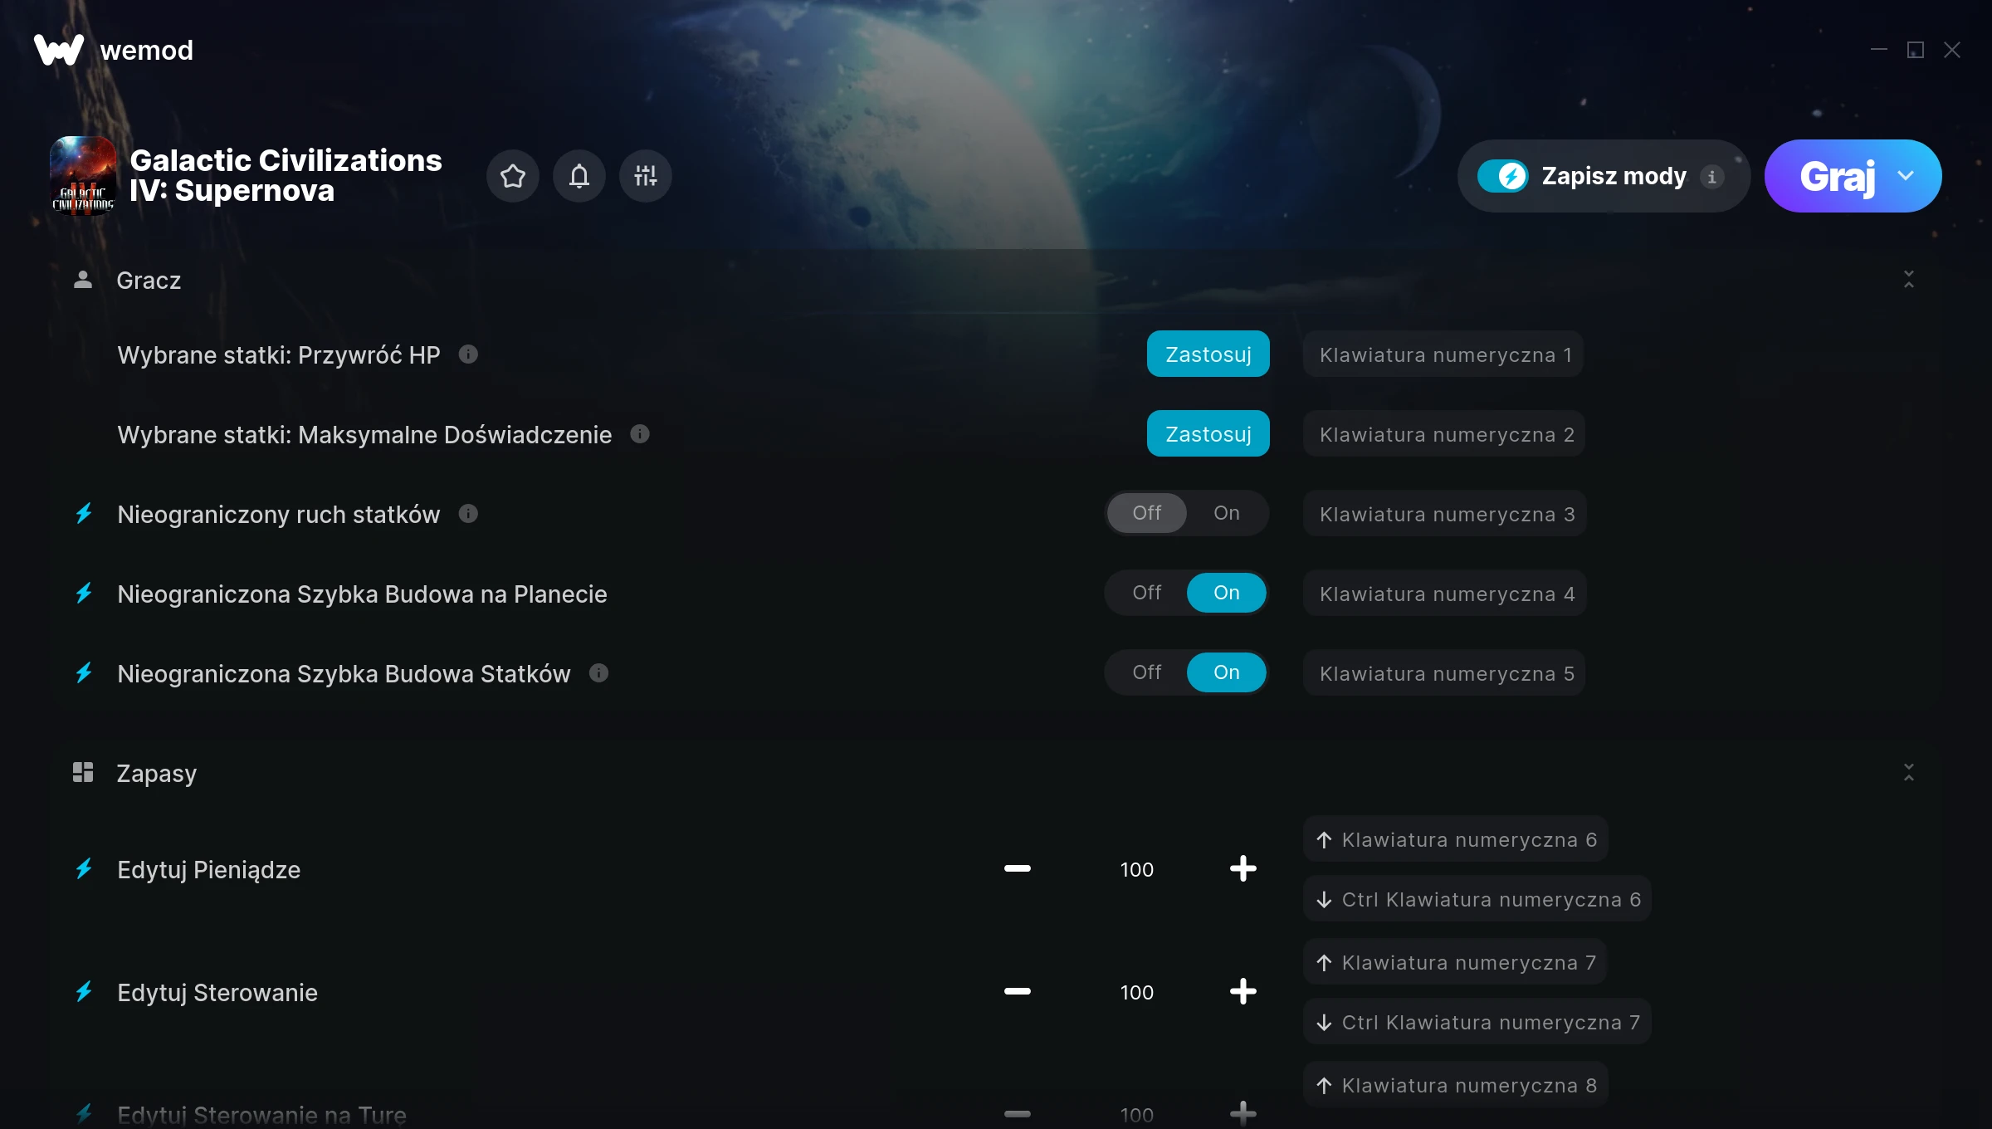Increase Edytuj Pieniądze with plus button
This screenshot has height=1129, width=1992.
tap(1243, 869)
